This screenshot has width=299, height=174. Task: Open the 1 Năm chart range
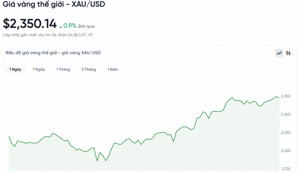(113, 69)
